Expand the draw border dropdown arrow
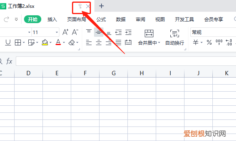Viewport: 236px width, 141px height. pos(37,43)
